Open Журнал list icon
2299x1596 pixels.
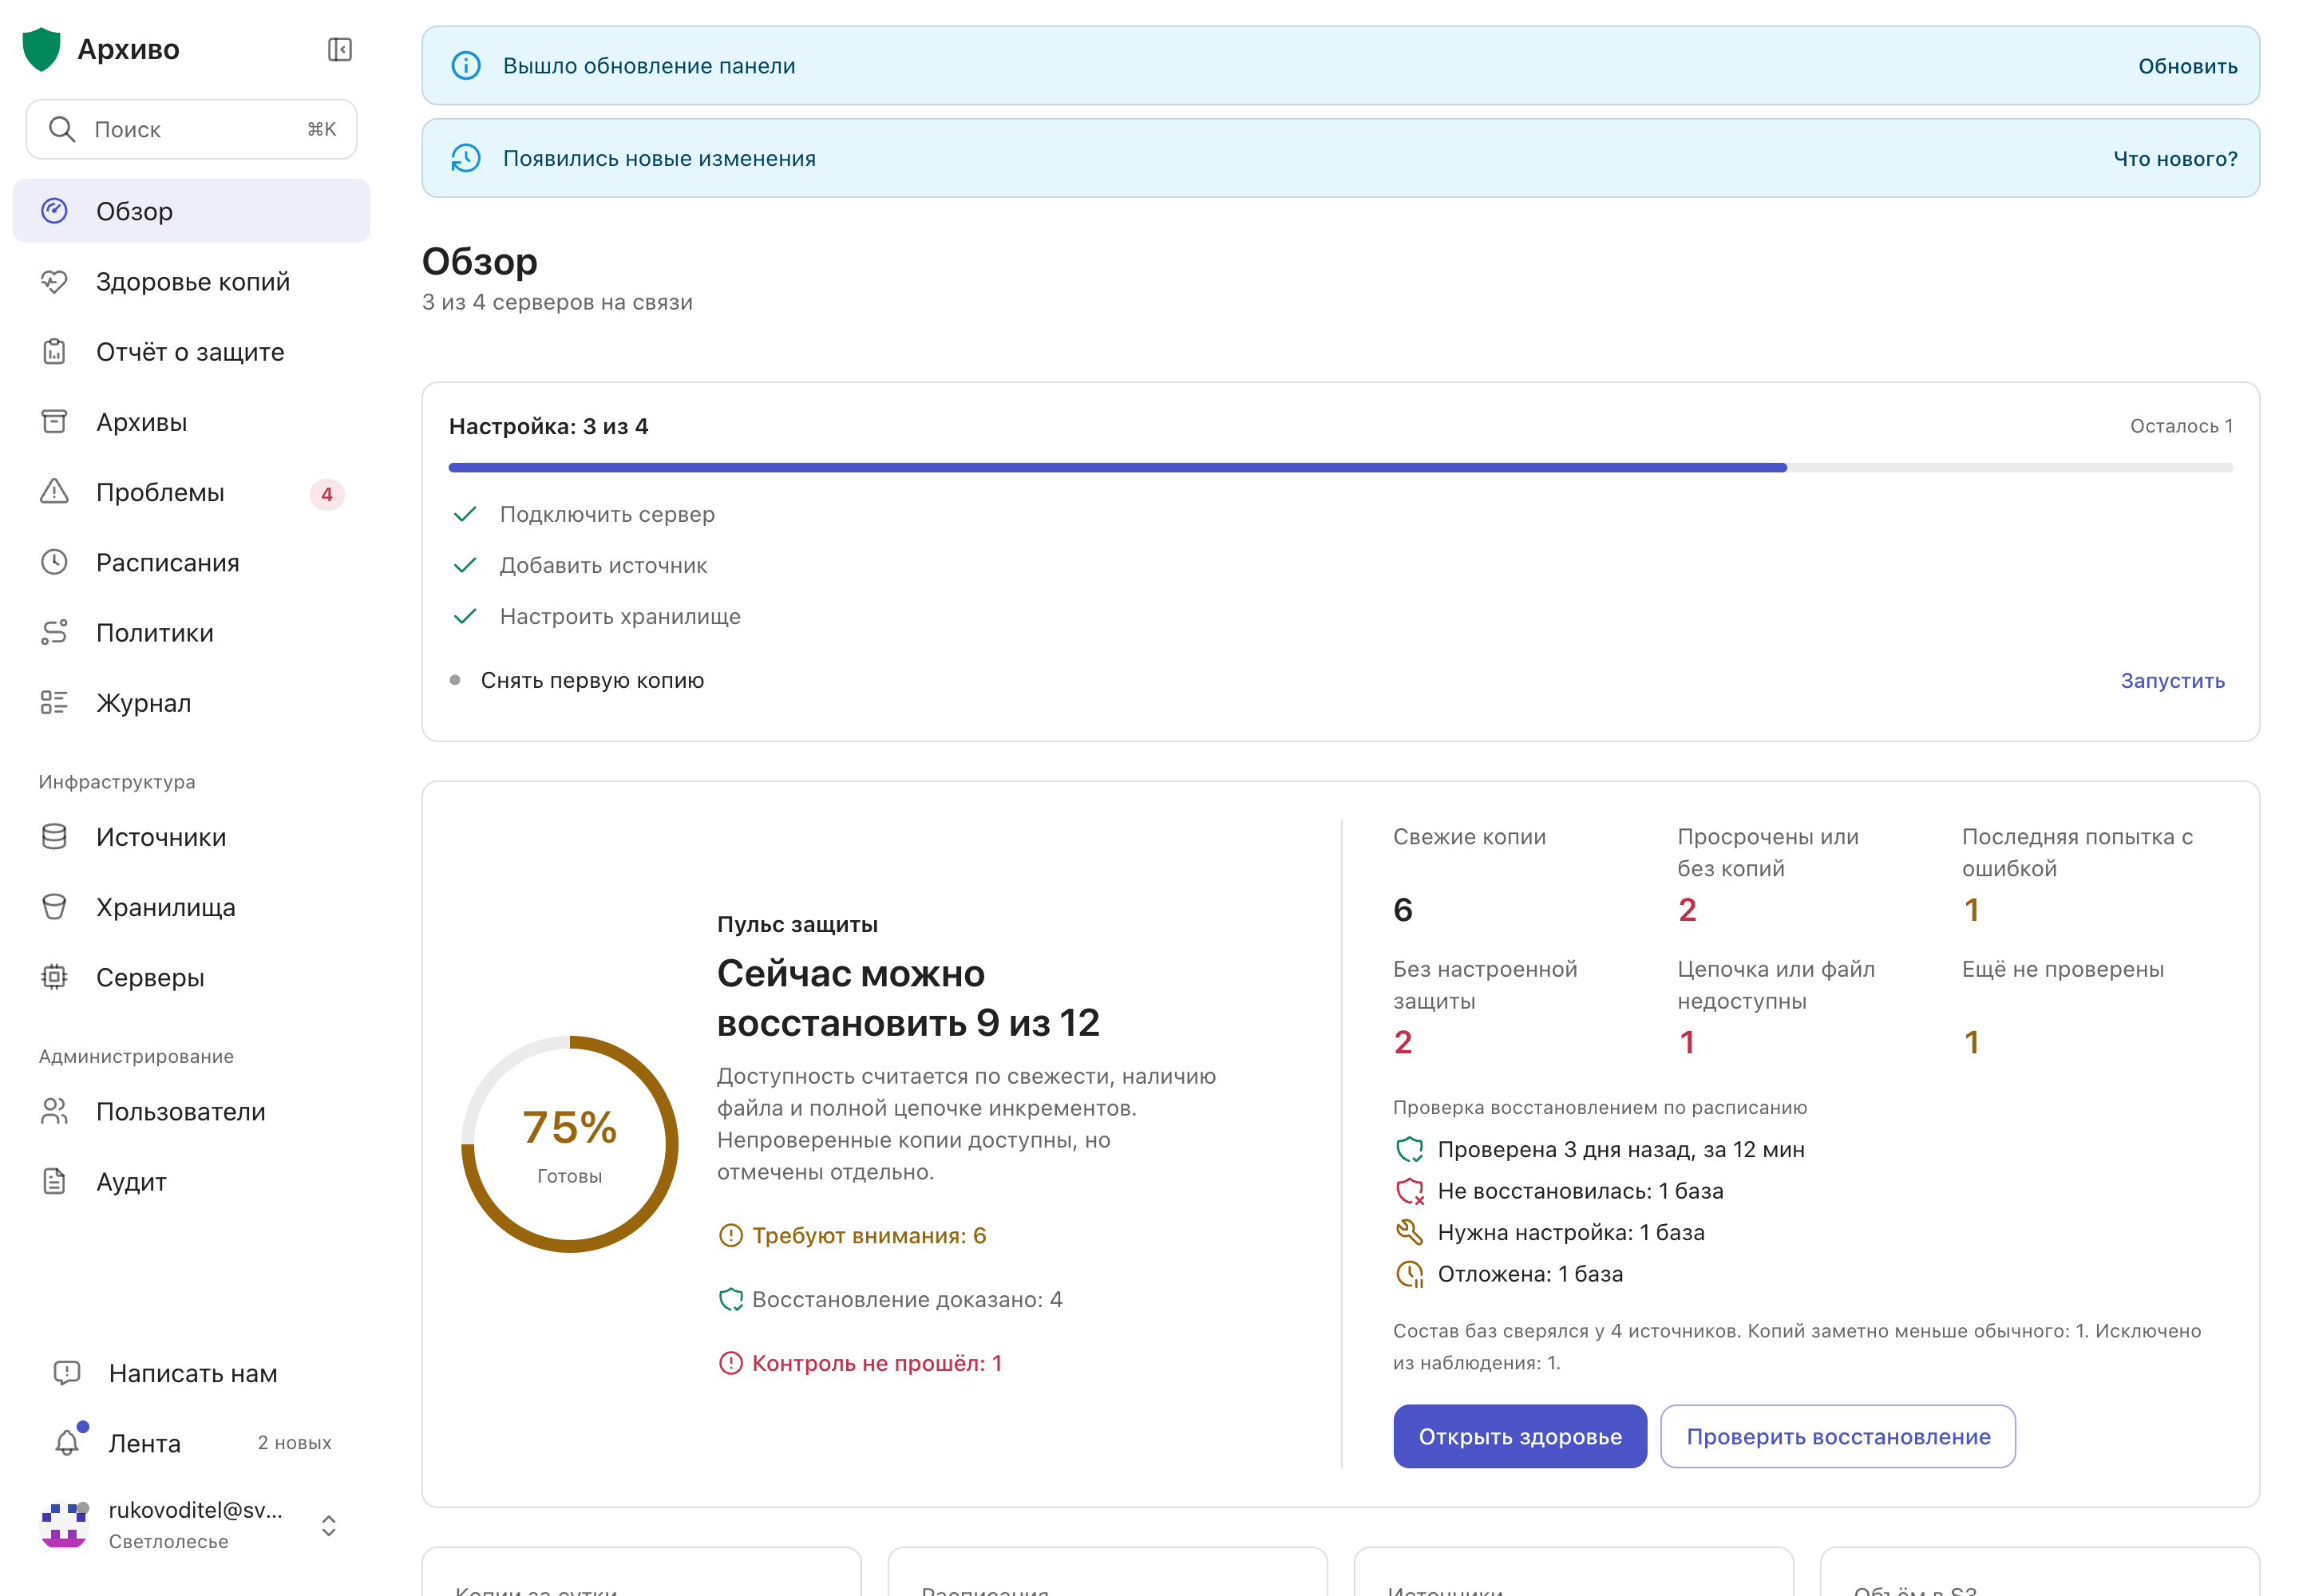point(54,702)
